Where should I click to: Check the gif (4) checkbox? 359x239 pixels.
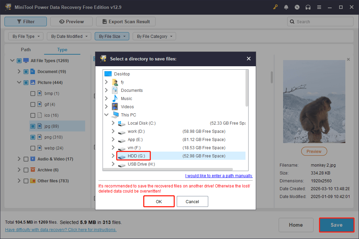(33, 104)
